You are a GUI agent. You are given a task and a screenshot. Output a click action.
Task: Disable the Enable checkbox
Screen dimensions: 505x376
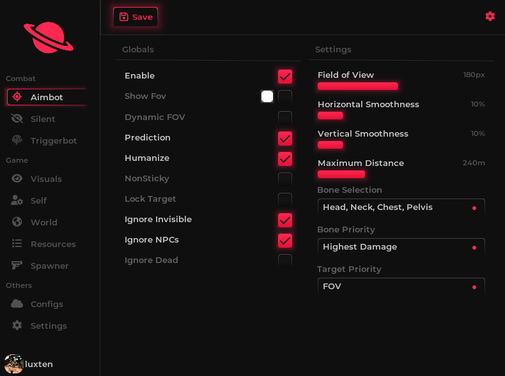click(285, 77)
